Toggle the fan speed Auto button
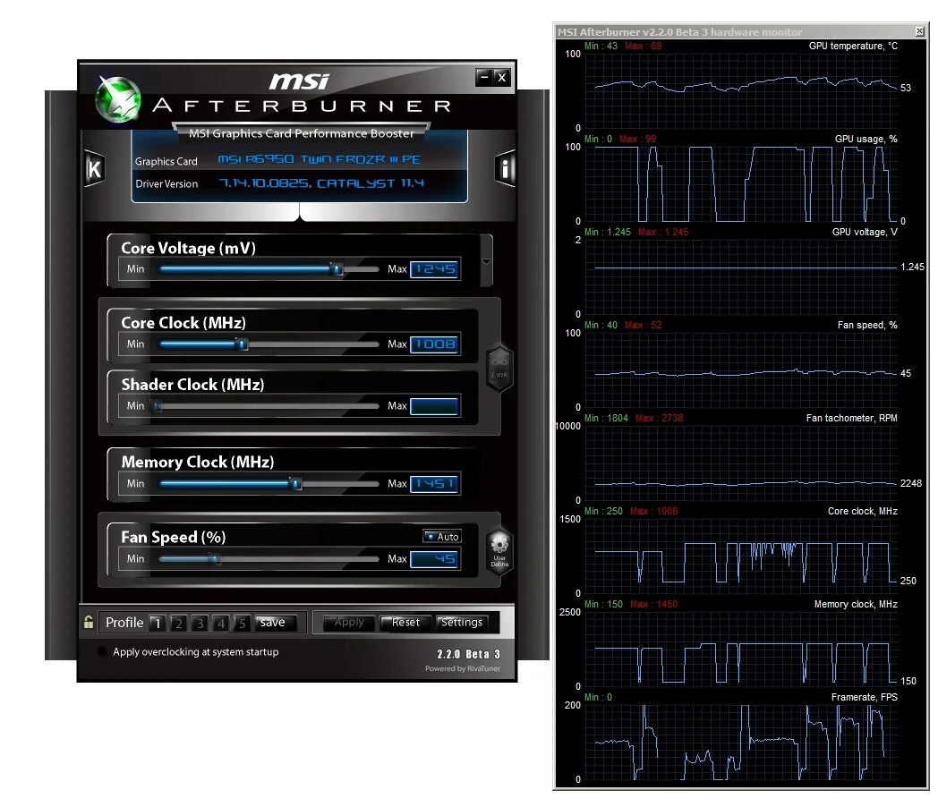 click(x=442, y=536)
